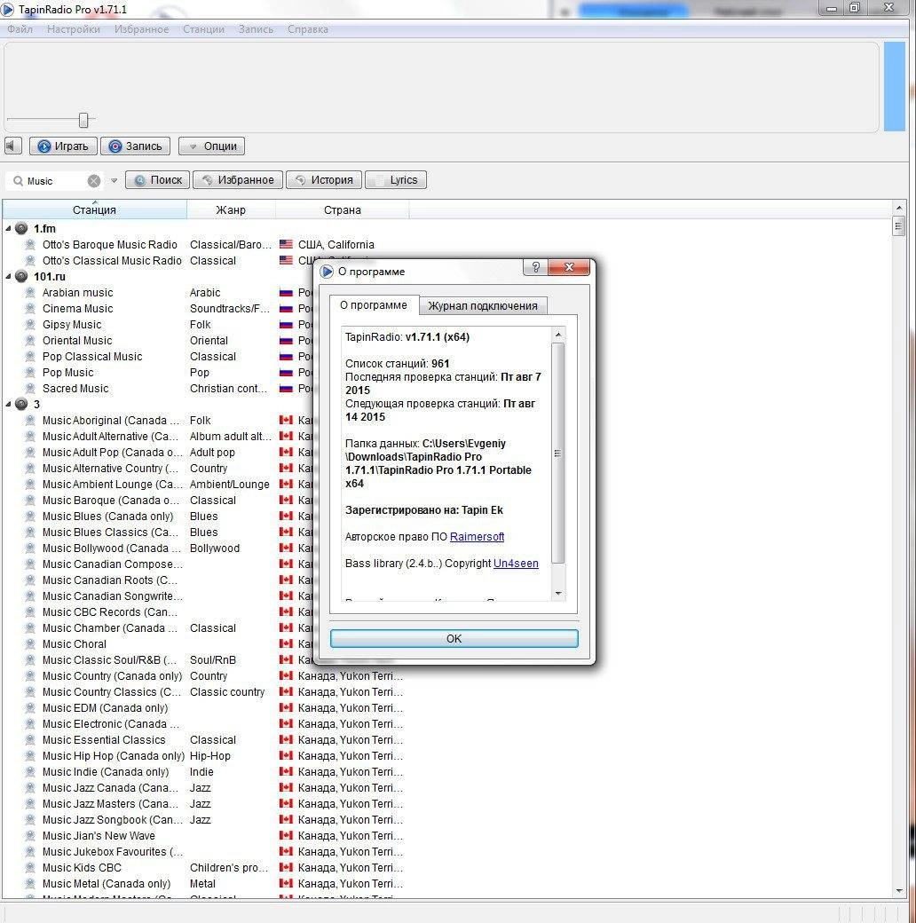
Task: Select the 101.ru group icon
Action: pos(21,276)
